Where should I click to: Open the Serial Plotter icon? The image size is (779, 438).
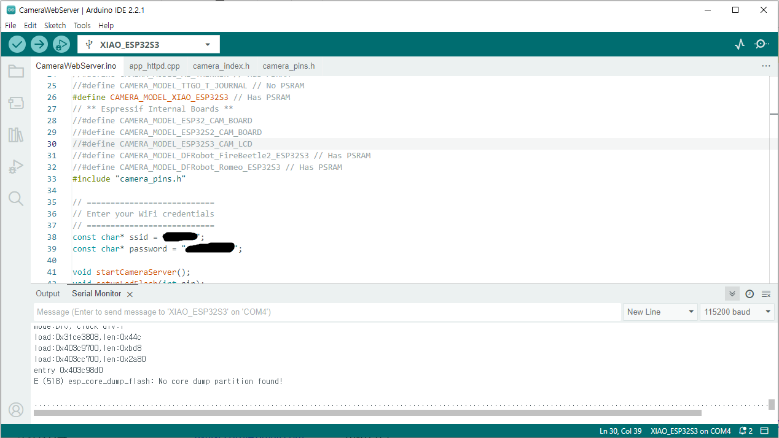tap(740, 44)
